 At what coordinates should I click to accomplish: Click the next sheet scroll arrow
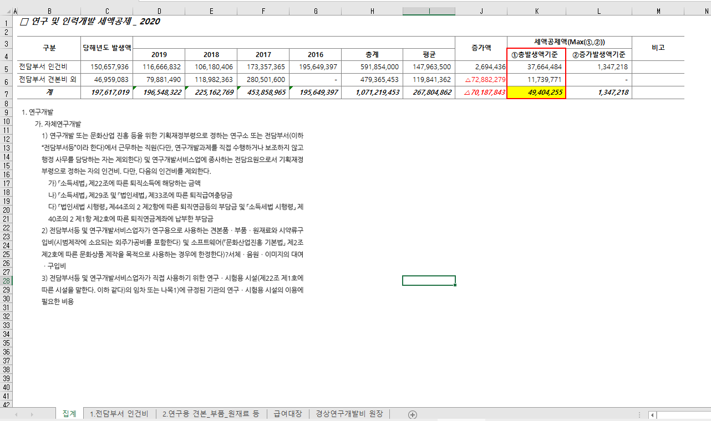tap(32, 414)
